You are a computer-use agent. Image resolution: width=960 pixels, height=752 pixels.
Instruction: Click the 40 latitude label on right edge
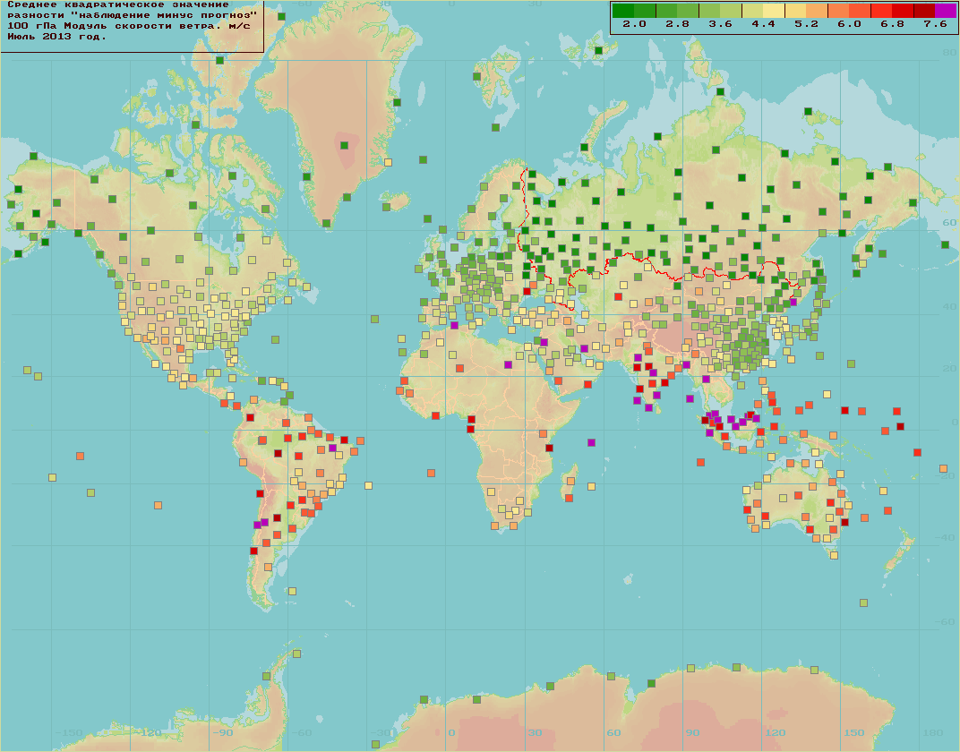pos(949,306)
